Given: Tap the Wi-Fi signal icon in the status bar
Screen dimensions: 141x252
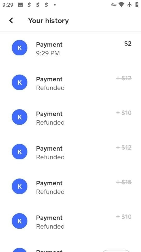Looking at the screenshot, I should point(121,5).
